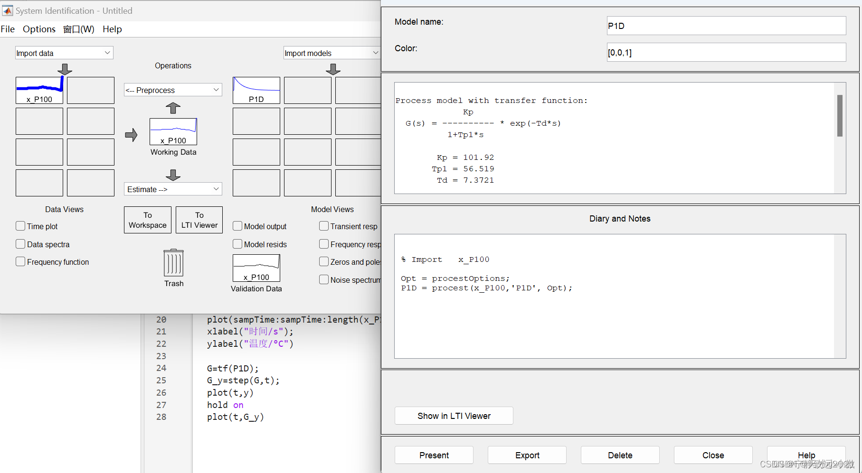This screenshot has height=473, width=862.
Task: Open the Options menu
Action: pos(38,29)
